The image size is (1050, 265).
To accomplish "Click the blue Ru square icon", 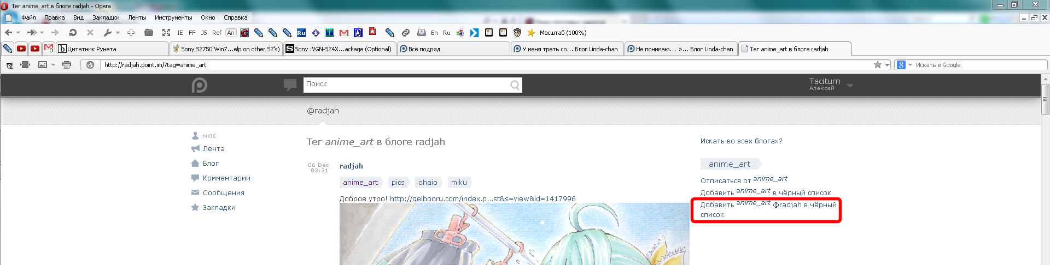I will (301, 33).
